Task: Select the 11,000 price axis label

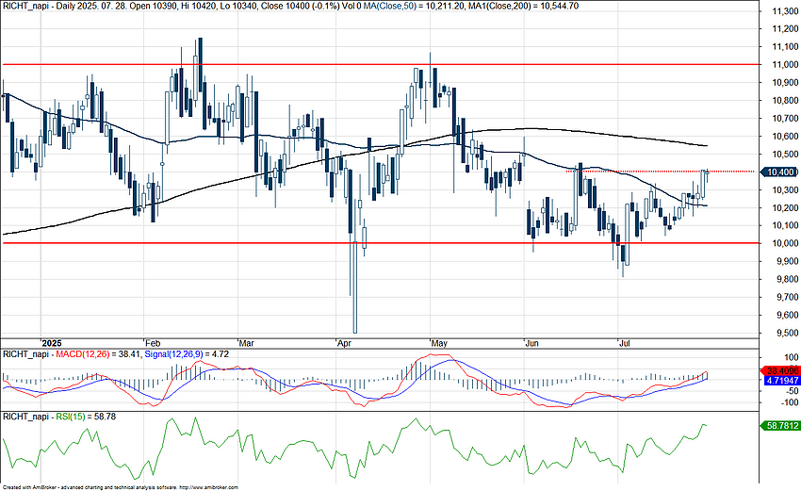Action: pyautogui.click(x=785, y=65)
